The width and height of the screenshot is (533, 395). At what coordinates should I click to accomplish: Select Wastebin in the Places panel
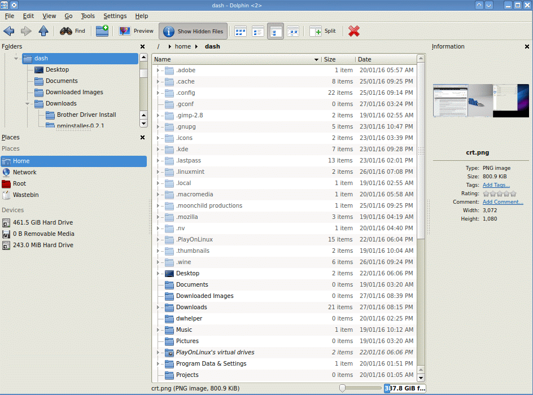[x=25, y=195]
